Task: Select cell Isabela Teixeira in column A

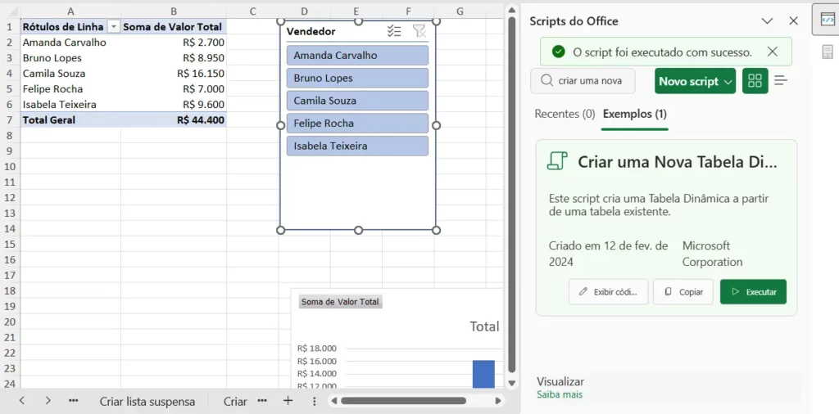Action: [x=70, y=104]
